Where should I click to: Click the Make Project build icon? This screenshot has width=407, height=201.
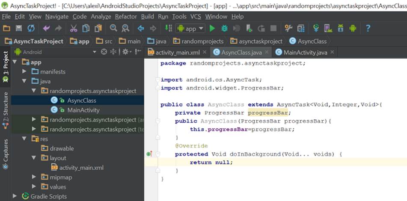coord(169,28)
